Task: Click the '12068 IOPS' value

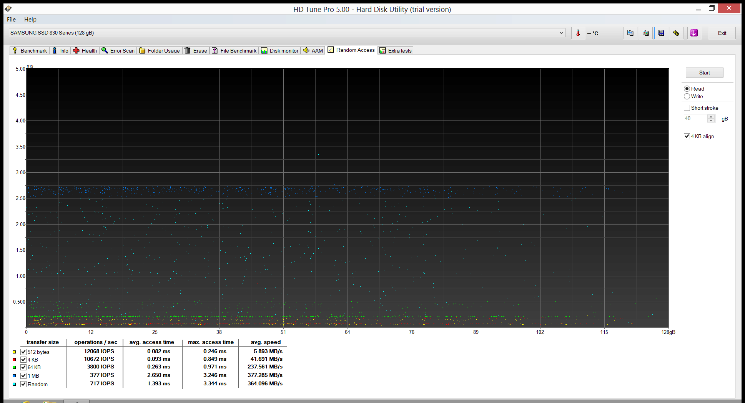Action: click(99, 351)
